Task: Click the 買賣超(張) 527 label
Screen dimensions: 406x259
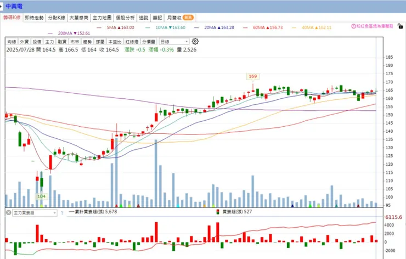Action: point(237,212)
